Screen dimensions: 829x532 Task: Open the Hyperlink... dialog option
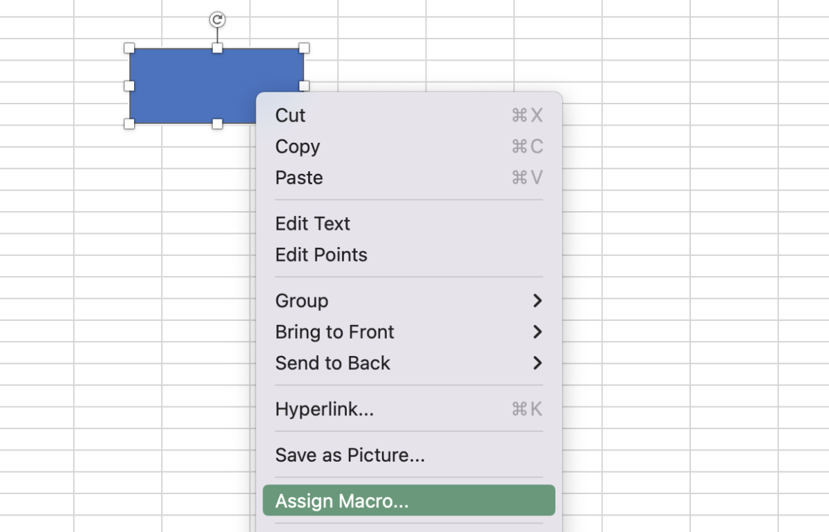(x=325, y=409)
